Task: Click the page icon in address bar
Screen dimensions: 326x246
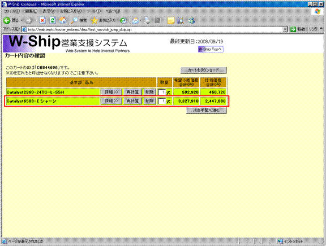Action: point(24,29)
